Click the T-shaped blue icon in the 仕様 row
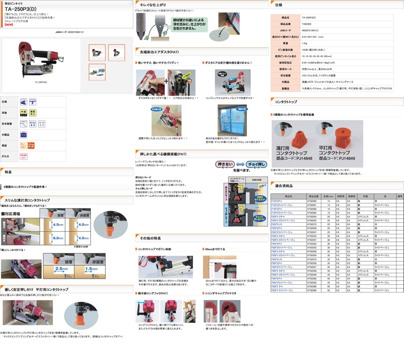404x344 pixels. pos(33,102)
